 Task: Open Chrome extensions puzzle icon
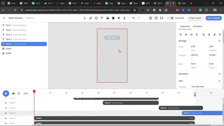point(206,10)
